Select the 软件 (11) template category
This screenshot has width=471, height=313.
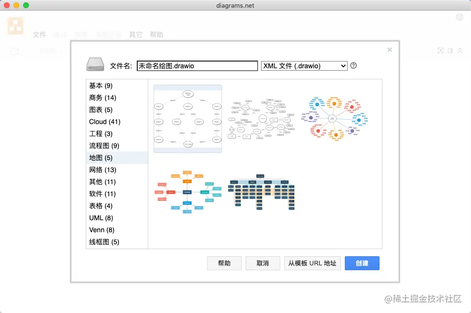click(117, 194)
